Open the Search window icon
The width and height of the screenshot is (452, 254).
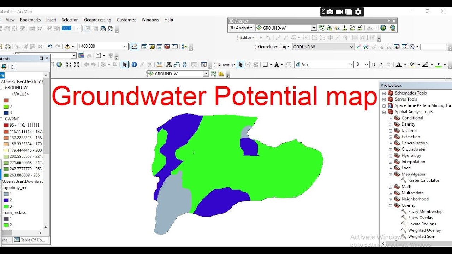pyautogui.click(x=160, y=46)
